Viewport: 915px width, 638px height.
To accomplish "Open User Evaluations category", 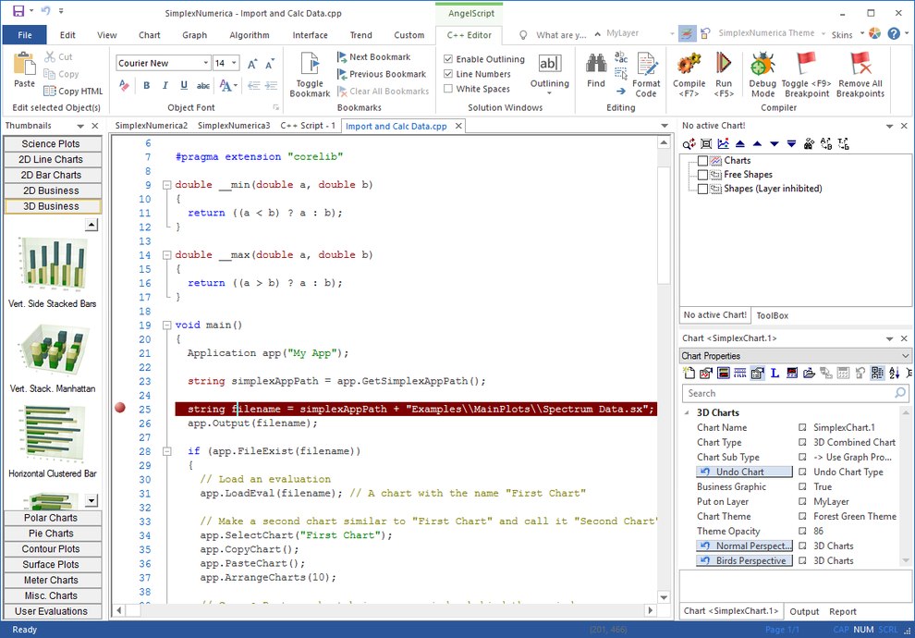I will coord(52,611).
